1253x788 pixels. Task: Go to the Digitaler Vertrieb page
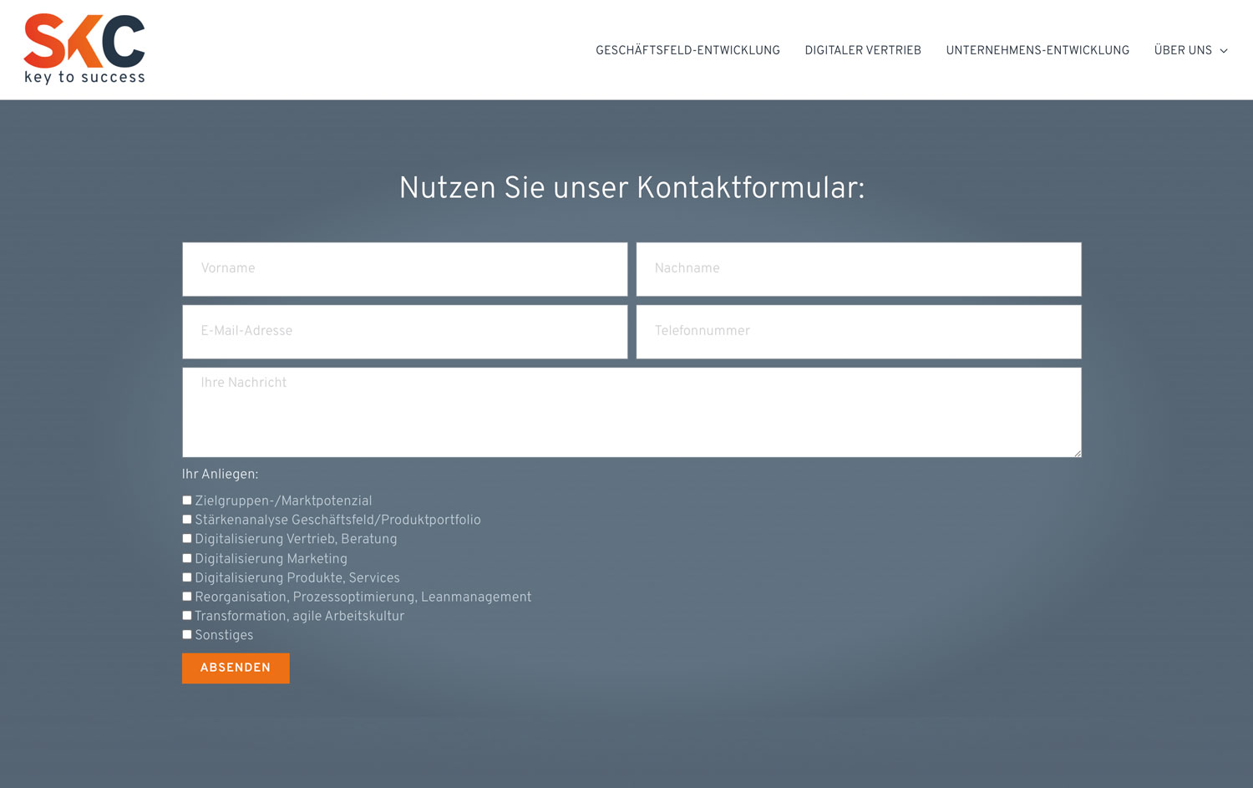[862, 50]
